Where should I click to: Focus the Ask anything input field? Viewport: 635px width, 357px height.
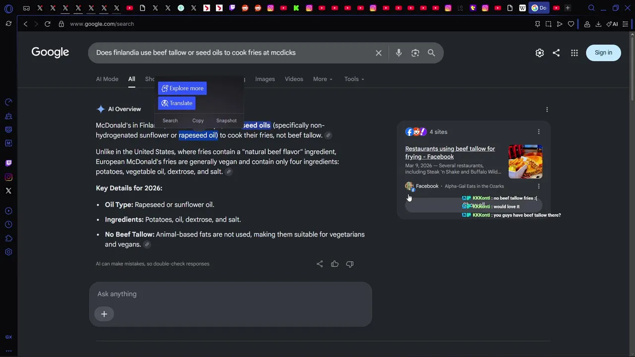pos(231,294)
